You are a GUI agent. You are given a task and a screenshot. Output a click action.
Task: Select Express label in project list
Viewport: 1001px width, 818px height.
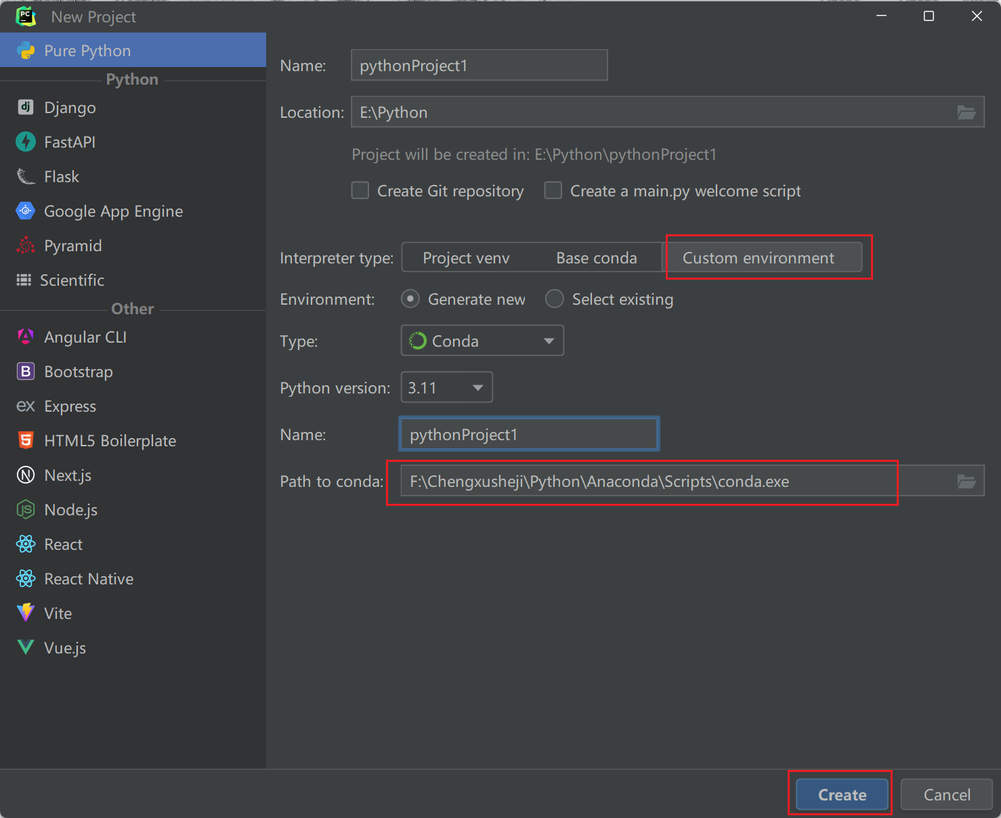tap(70, 406)
